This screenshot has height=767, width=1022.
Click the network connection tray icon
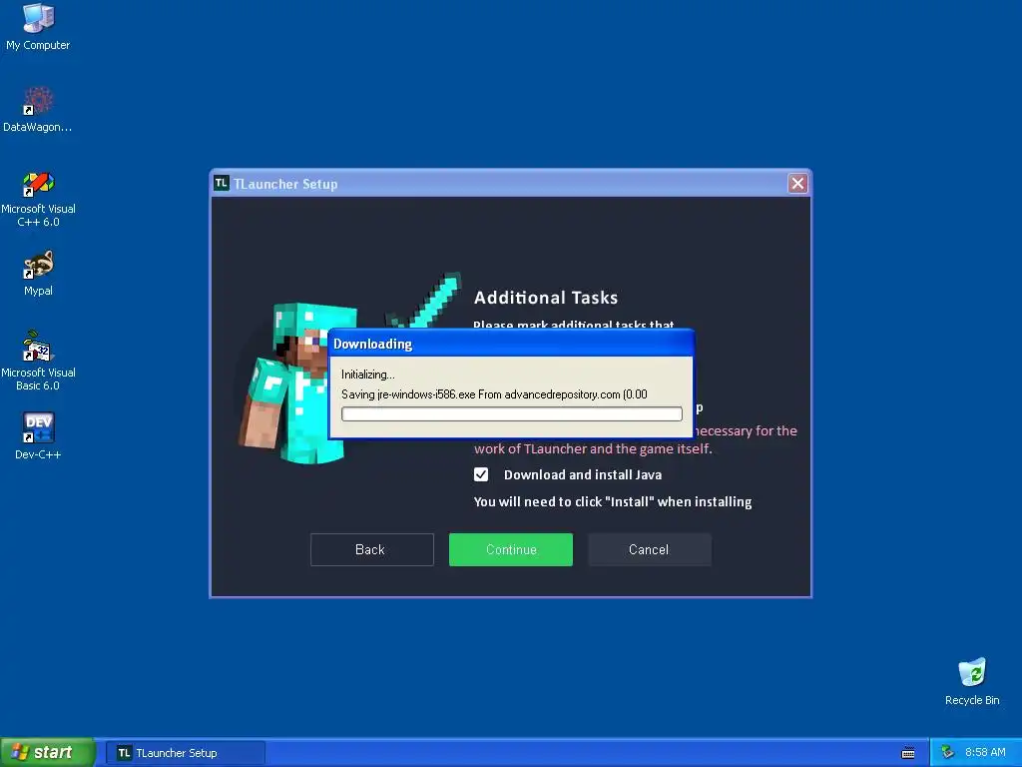coord(948,753)
